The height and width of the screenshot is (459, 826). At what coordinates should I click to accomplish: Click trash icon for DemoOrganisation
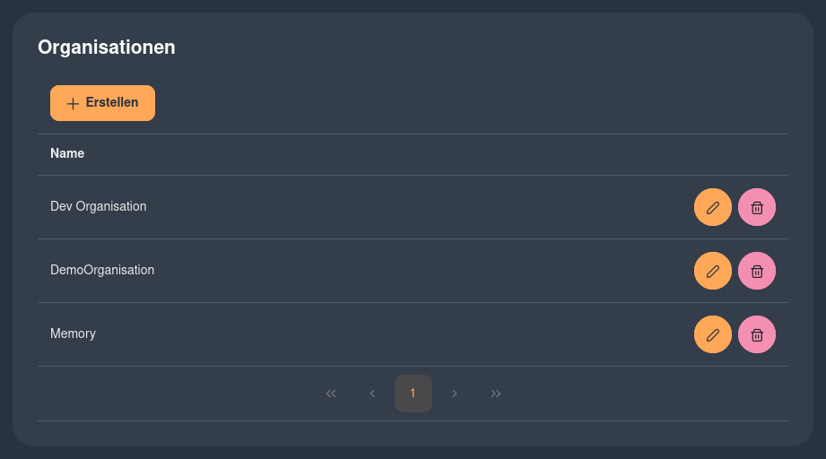tap(756, 271)
